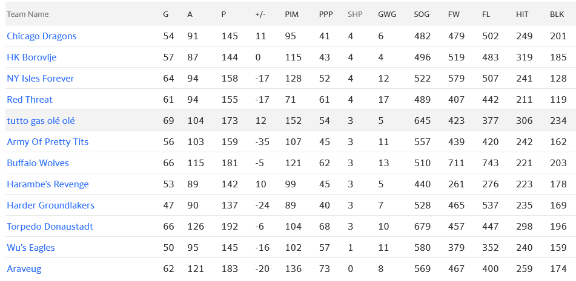This screenshot has height=281, width=576.
Task: Sort table by SHP column header
Action: 355,14
